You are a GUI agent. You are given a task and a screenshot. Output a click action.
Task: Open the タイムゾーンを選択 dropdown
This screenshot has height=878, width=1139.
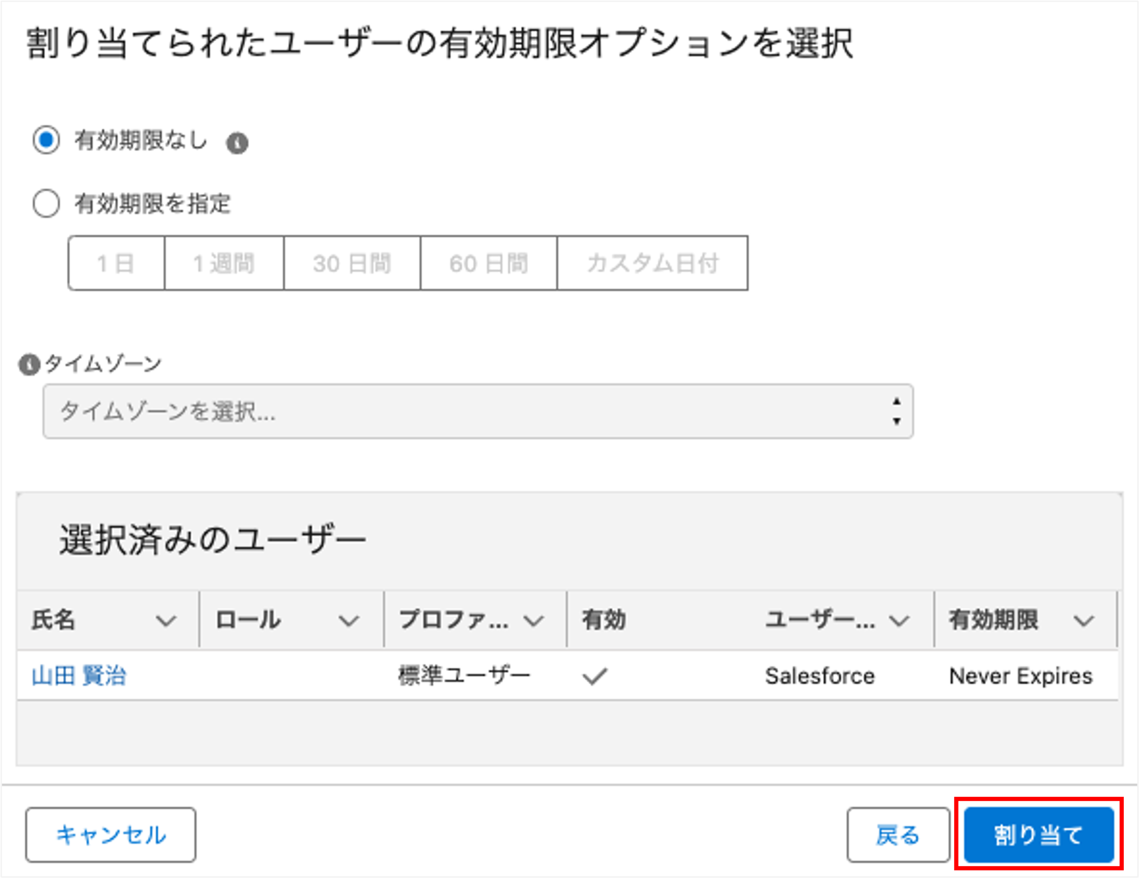[478, 411]
